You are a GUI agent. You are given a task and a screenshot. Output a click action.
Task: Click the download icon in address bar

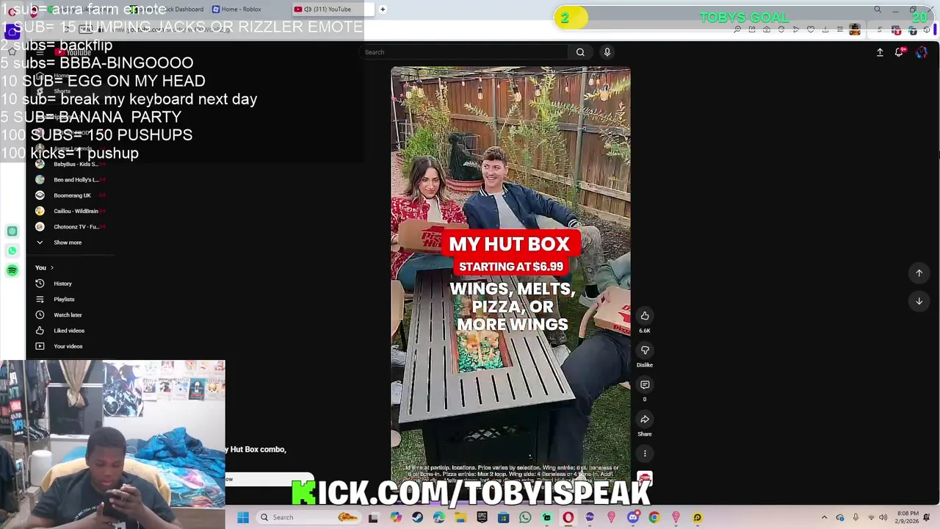[825, 29]
